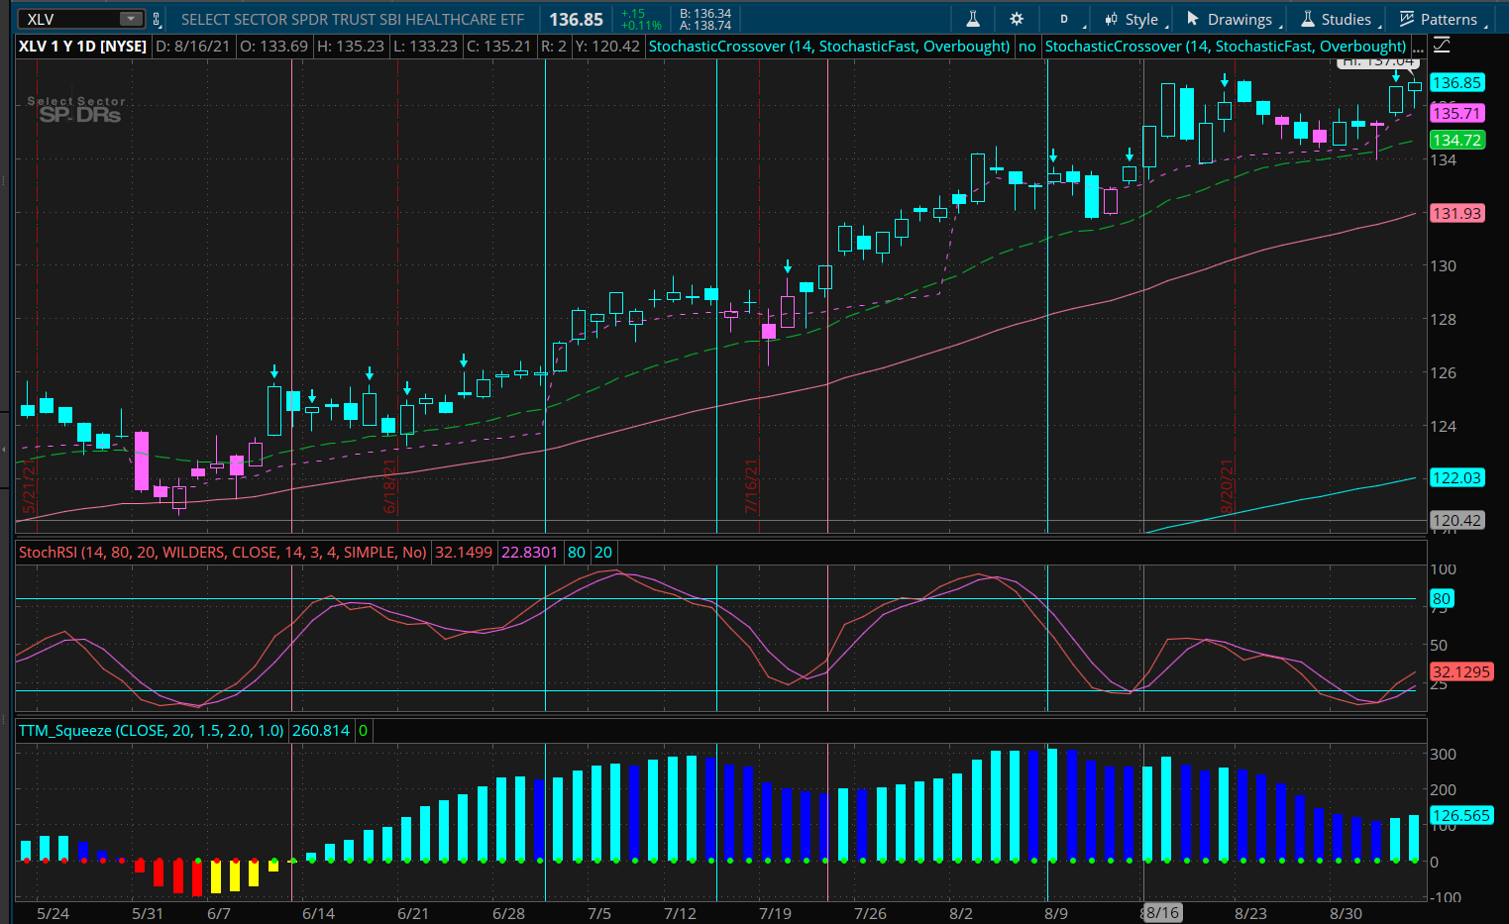The width and height of the screenshot is (1509, 924).
Task: Click the second StochasticCrossover study label
Action: [x=1226, y=46]
